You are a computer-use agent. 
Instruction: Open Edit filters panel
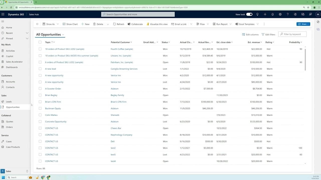(268, 34)
